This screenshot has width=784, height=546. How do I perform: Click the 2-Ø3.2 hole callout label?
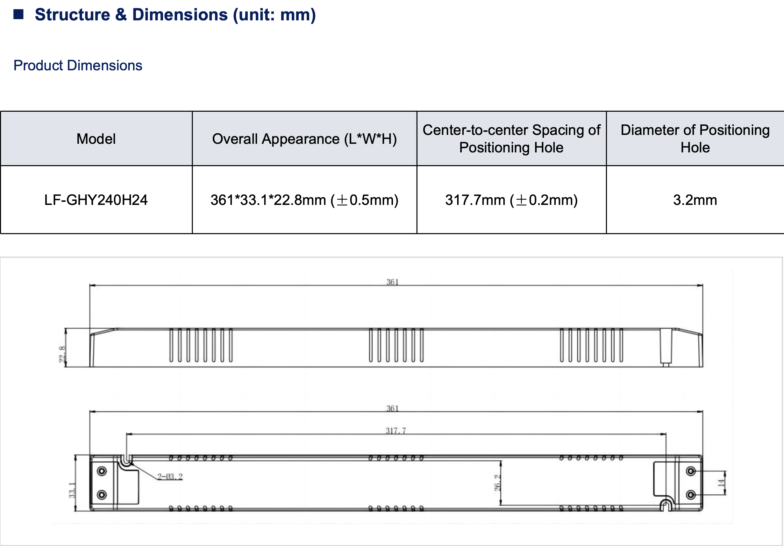coord(170,476)
